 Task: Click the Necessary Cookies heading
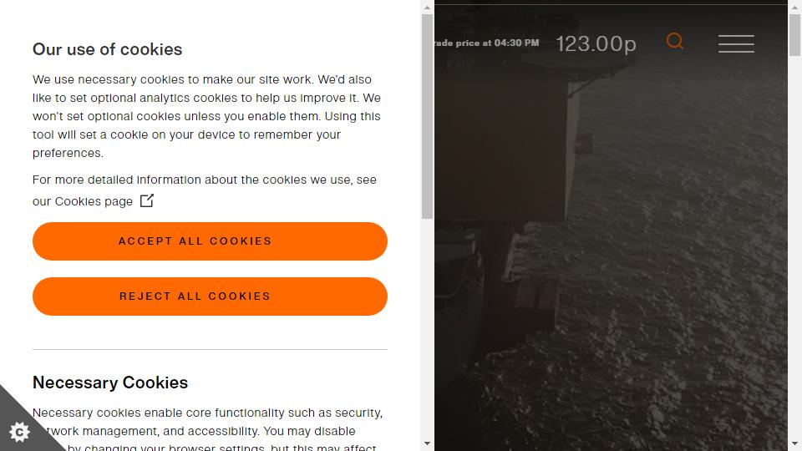[x=110, y=383]
